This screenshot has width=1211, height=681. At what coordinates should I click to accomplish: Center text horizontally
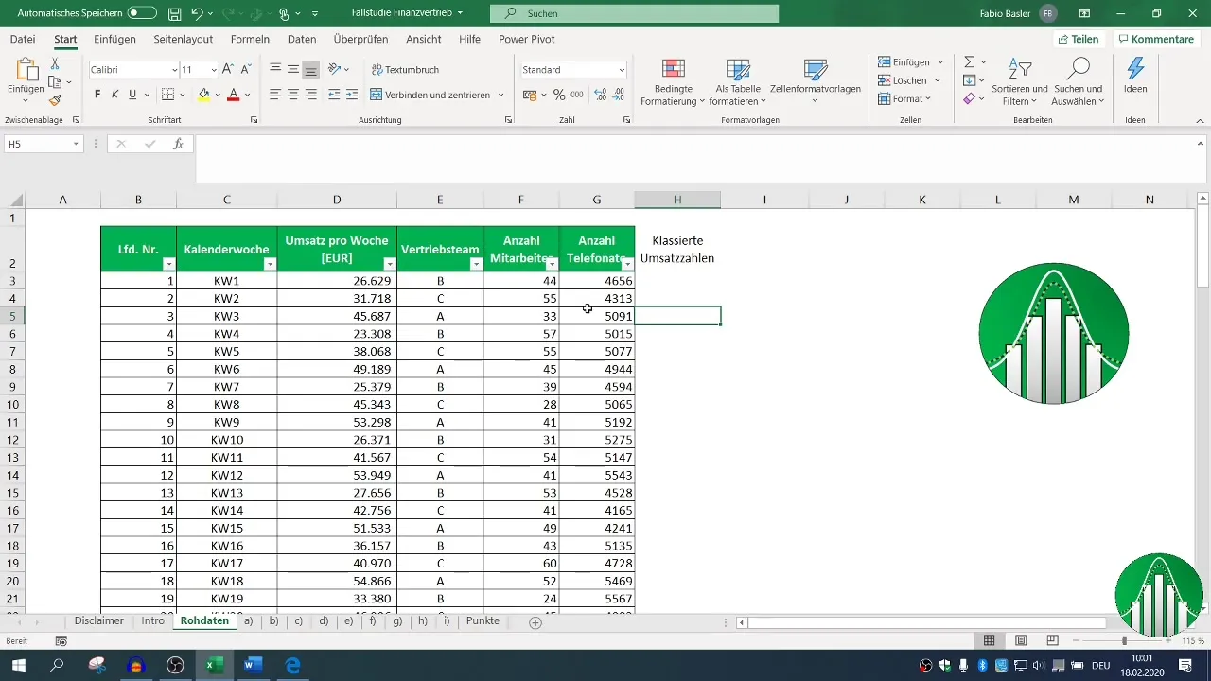[x=293, y=95]
